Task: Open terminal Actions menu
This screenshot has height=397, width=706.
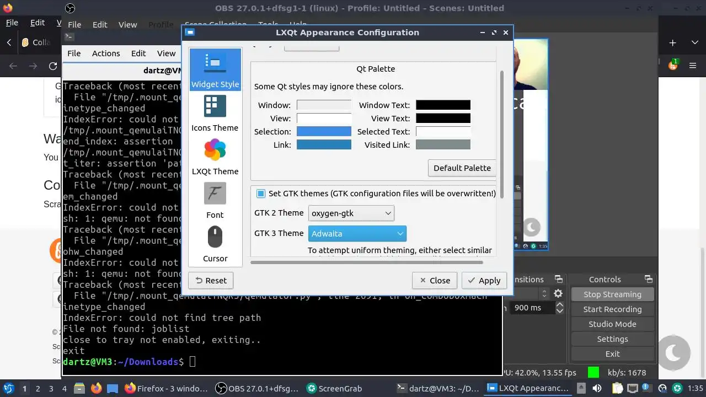Action: pos(106,53)
